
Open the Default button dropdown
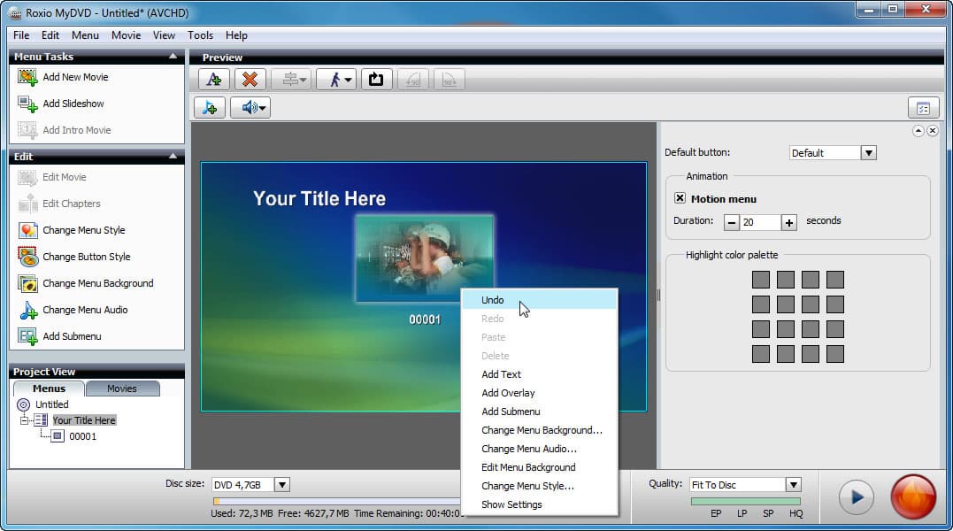[x=869, y=153]
